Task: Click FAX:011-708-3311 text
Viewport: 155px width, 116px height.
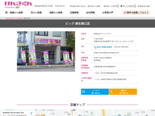Action: [x=121, y=47]
